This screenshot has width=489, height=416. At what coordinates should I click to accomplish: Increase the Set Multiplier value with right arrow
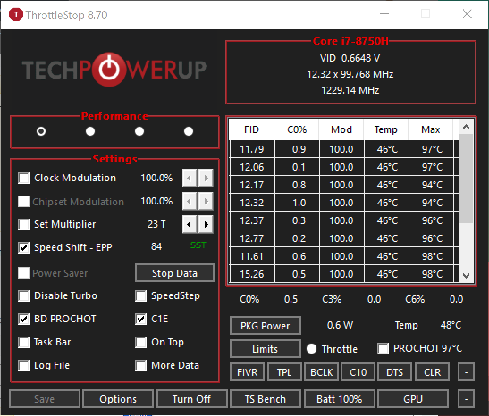(x=206, y=225)
